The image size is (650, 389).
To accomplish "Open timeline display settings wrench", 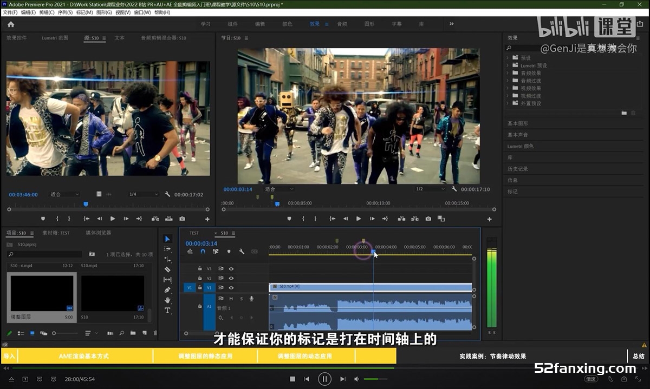I will pyautogui.click(x=242, y=252).
